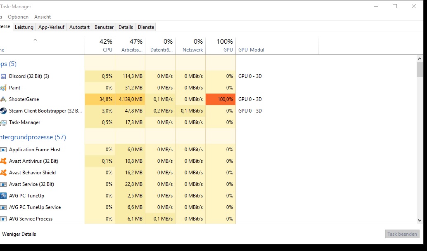This screenshot has width=427, height=251.
Task: Open the Ansicht menu
Action: [43, 17]
